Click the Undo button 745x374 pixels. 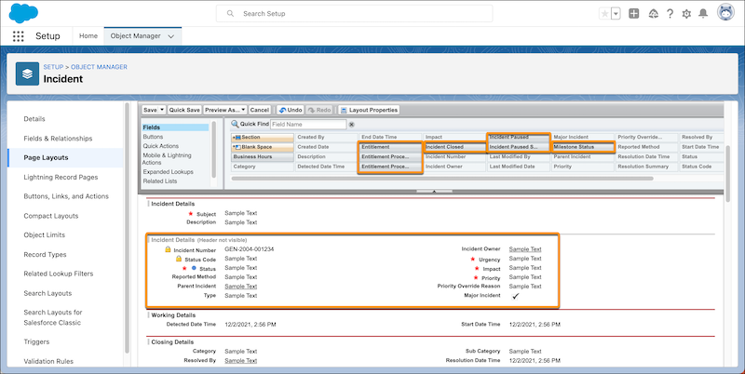tap(291, 110)
